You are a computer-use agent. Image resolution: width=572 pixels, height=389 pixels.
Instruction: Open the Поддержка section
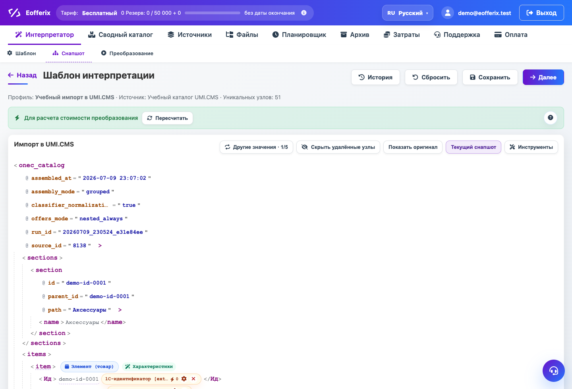pos(457,35)
